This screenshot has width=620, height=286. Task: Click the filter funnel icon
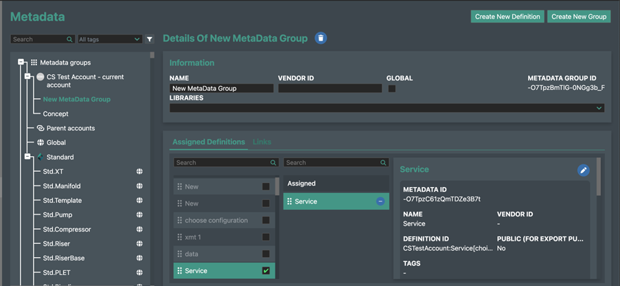(x=150, y=40)
